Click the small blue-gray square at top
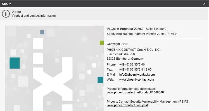 coord(42,32)
